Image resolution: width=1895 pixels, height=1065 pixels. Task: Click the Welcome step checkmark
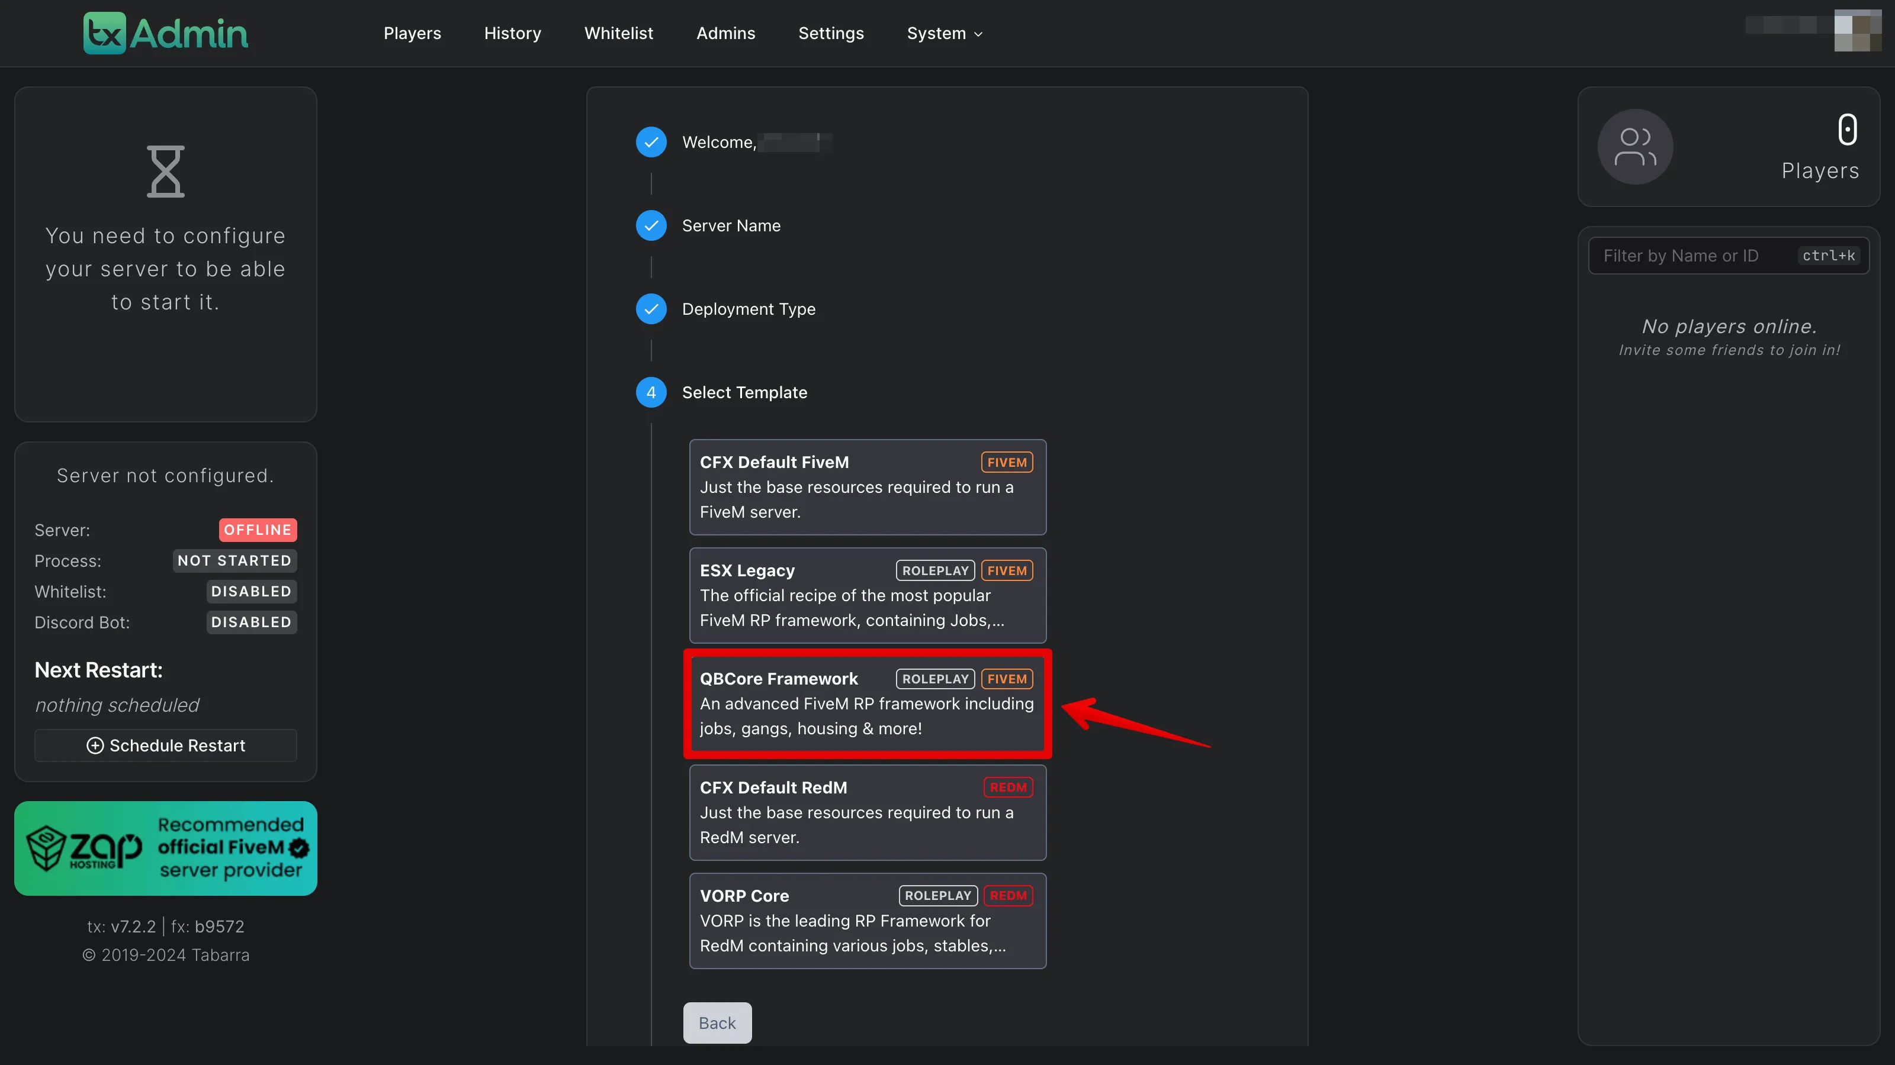[x=651, y=142]
